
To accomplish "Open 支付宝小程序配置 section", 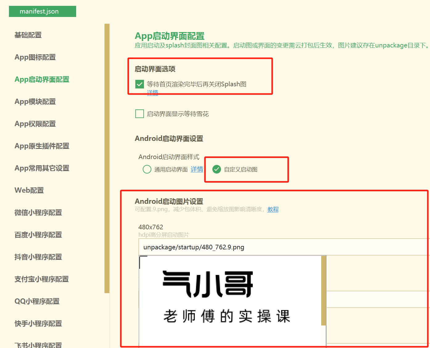I will [42, 279].
